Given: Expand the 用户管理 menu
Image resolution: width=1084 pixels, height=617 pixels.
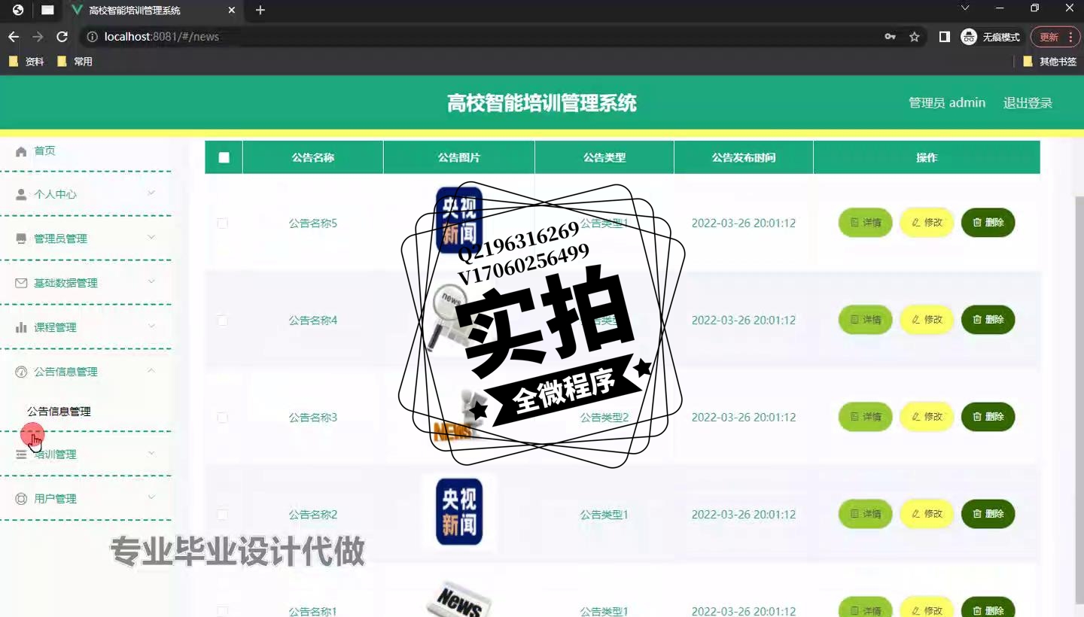Looking at the screenshot, I should (x=86, y=498).
